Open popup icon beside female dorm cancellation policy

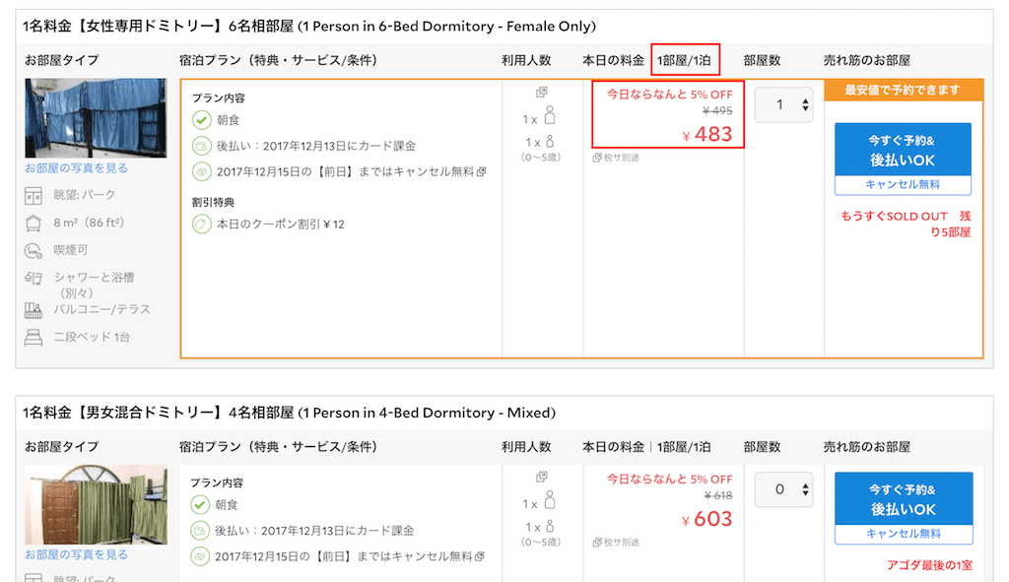click(481, 171)
